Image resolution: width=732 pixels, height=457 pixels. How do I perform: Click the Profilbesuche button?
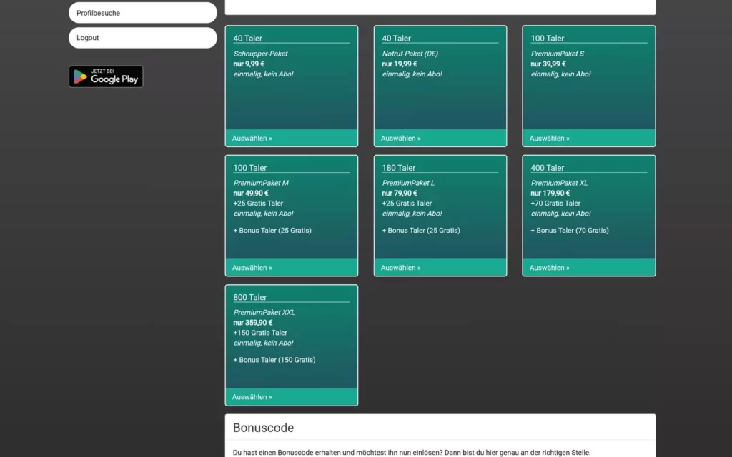[x=142, y=12]
